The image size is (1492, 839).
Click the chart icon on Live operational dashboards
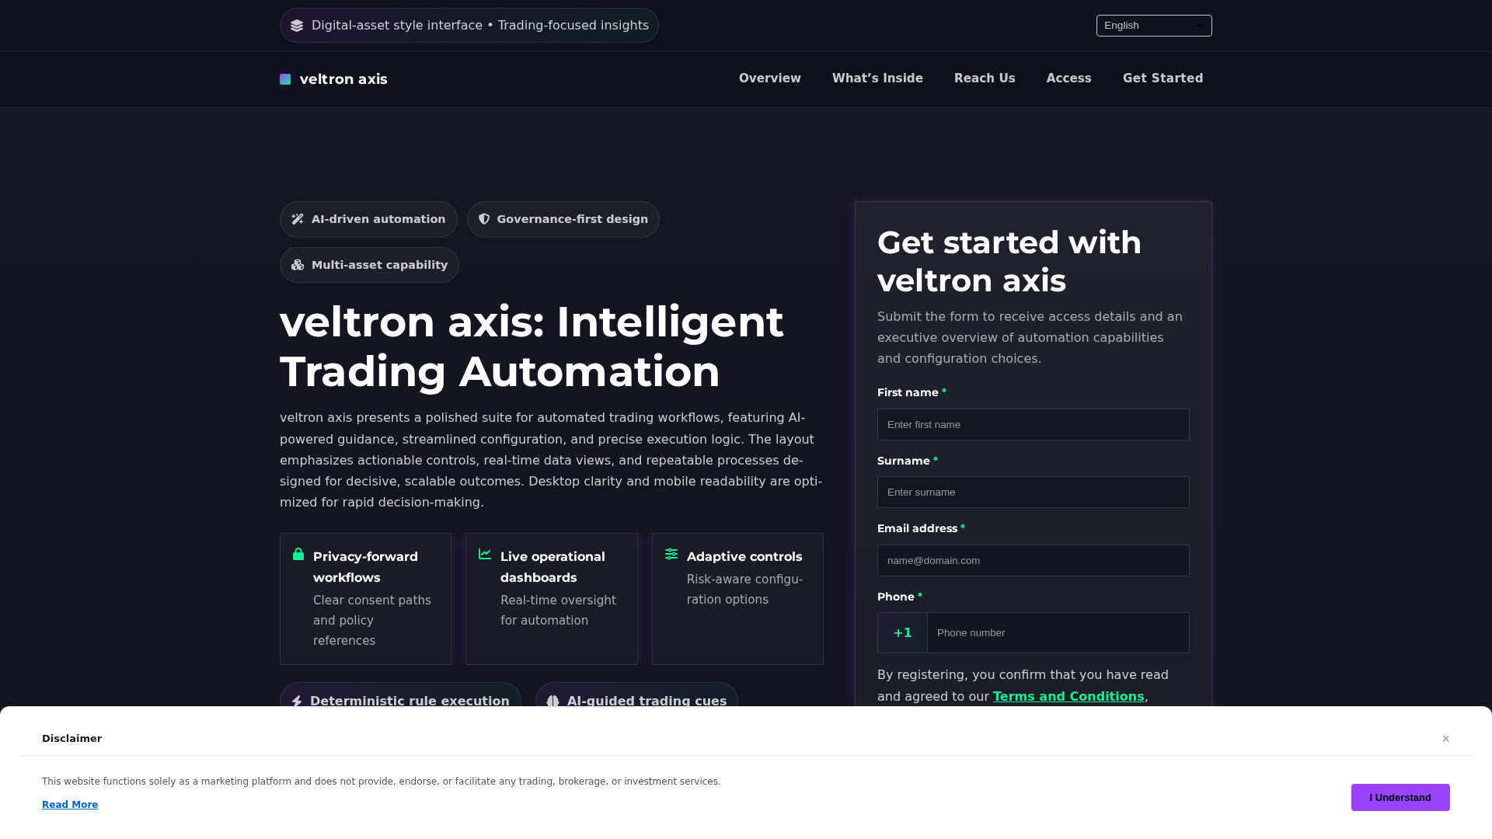[485, 554]
